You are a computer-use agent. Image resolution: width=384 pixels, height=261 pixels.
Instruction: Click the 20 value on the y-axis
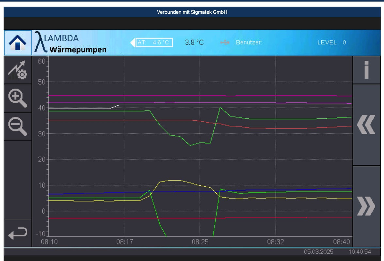(42, 159)
